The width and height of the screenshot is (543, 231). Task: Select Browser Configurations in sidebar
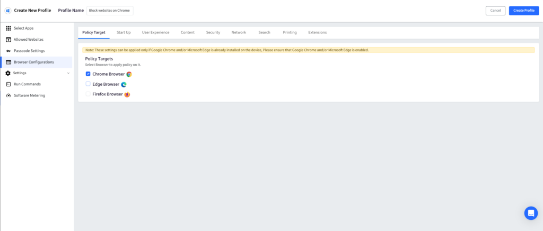click(37, 62)
